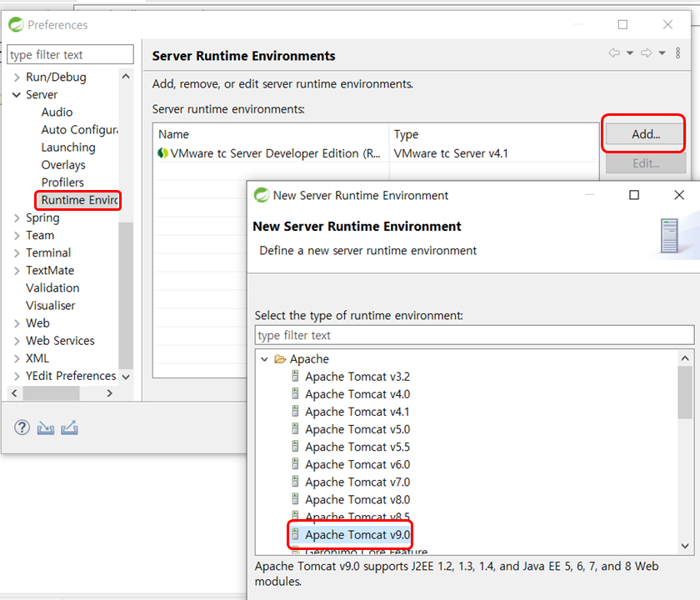700x600 pixels.
Task: Click the preferences tree scroll-down arrow
Action: point(126,377)
